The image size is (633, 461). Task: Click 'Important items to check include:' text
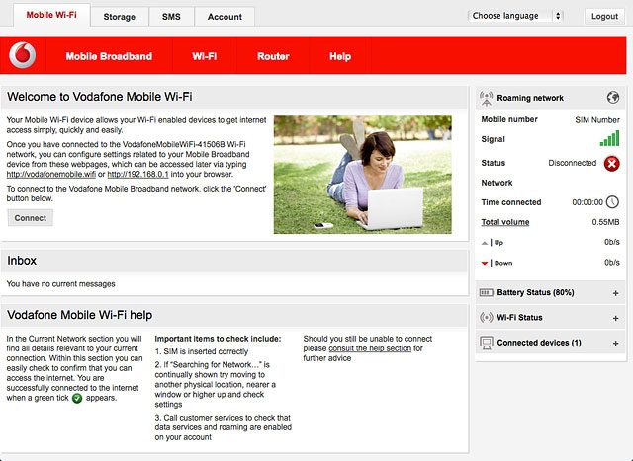tap(218, 339)
